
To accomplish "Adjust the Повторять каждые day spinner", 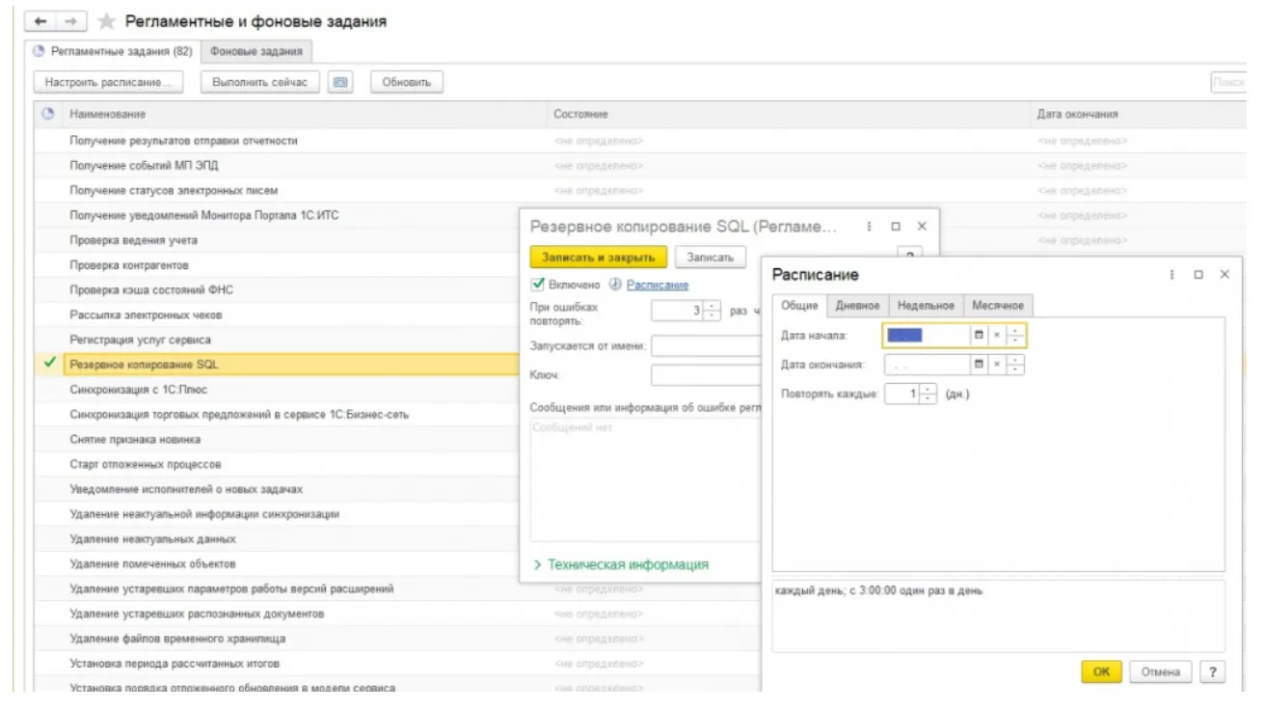I will [x=928, y=394].
